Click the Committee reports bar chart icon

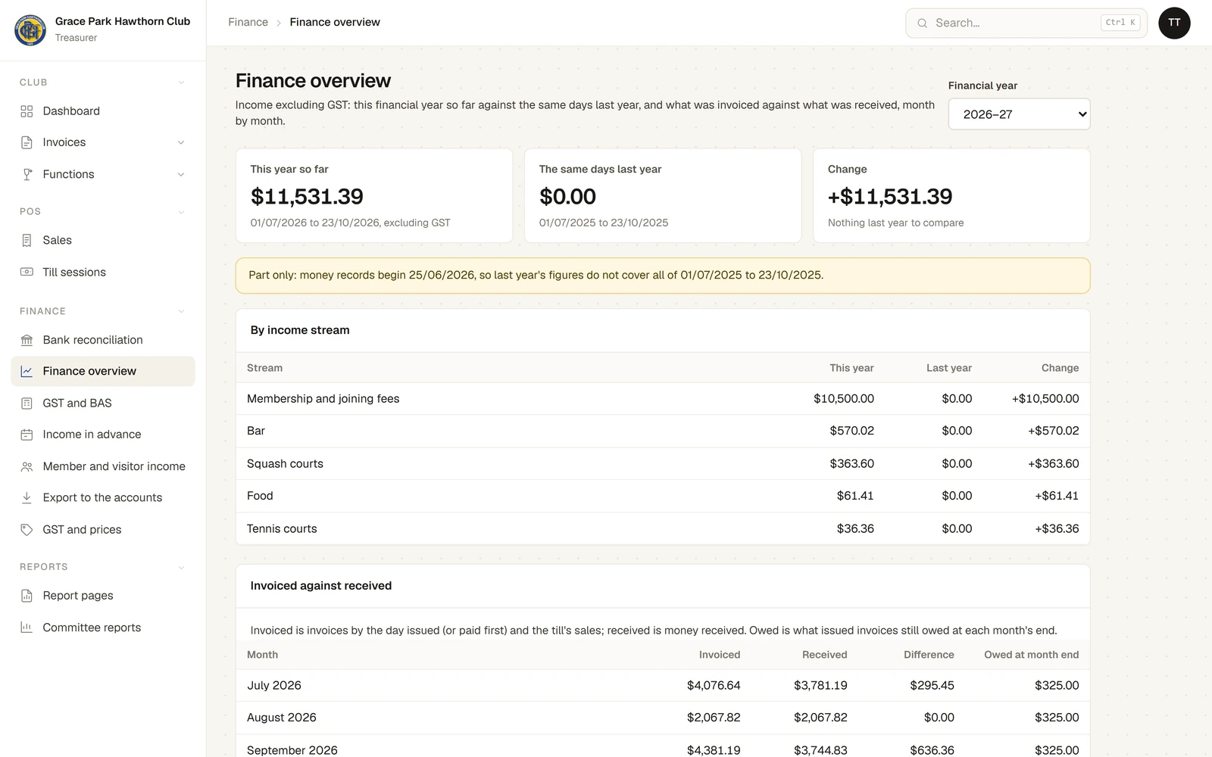click(27, 628)
